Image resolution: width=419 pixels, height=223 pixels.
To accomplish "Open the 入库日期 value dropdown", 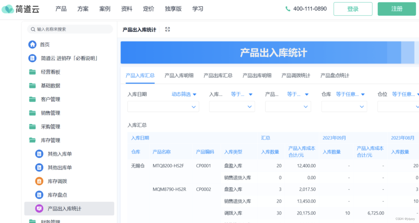I will click(163, 107).
